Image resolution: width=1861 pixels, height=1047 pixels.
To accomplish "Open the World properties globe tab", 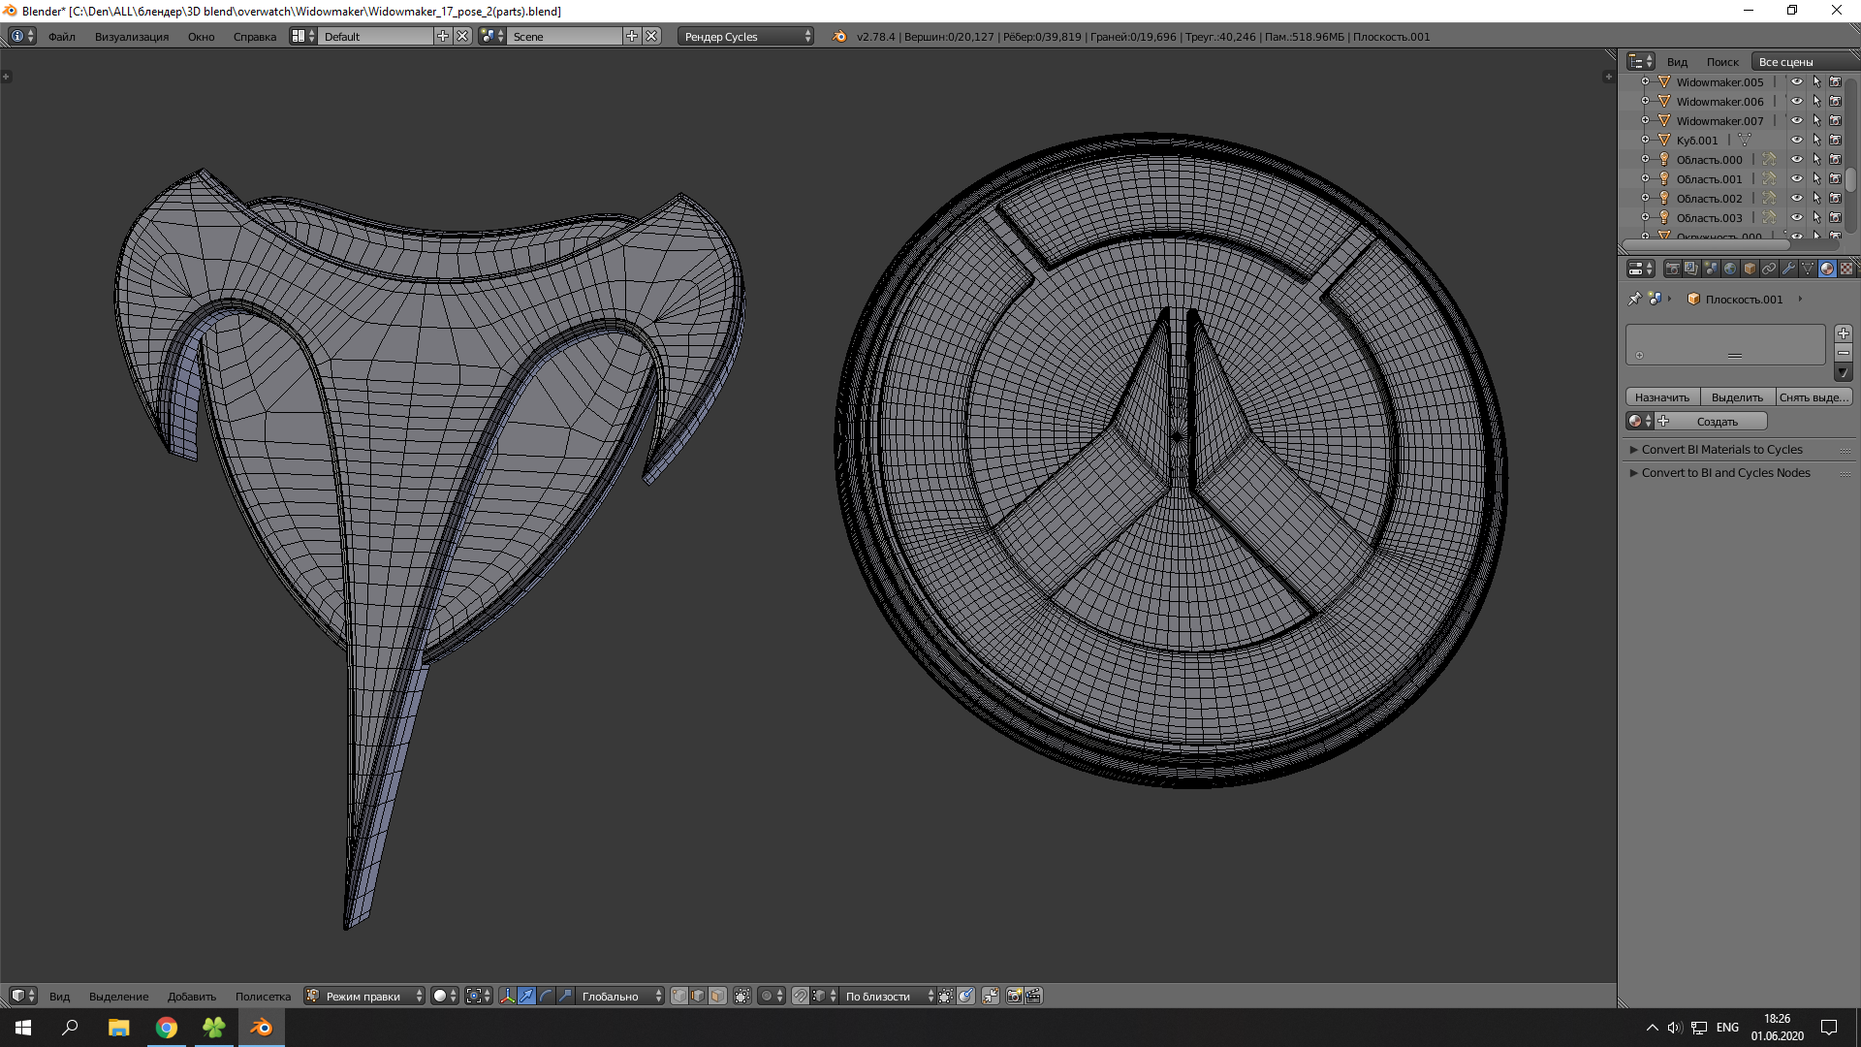I will 1730,269.
